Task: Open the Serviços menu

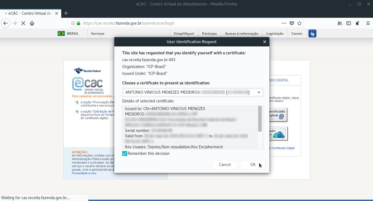Action: click(x=98, y=33)
